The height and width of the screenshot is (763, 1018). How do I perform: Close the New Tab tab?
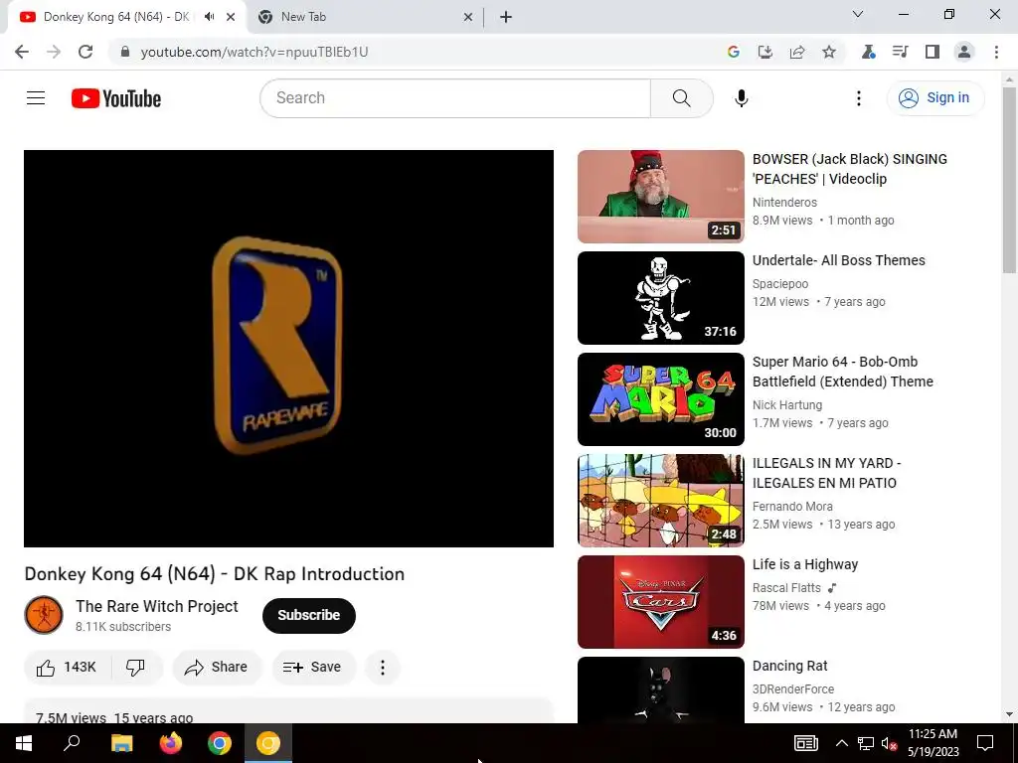click(x=468, y=17)
